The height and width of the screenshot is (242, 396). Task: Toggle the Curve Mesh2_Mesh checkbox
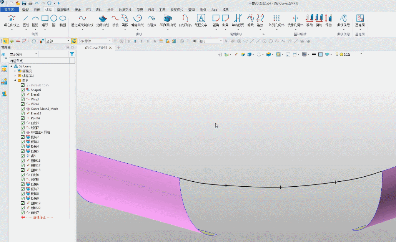coord(23,109)
